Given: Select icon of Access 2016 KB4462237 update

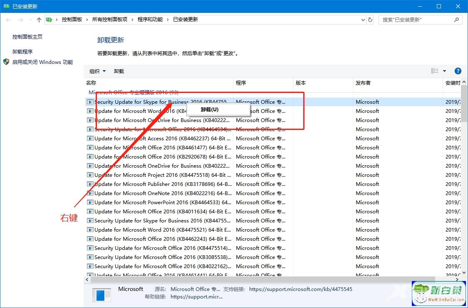Looking at the screenshot, I should tap(90, 138).
